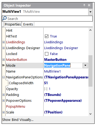Switch to the Events tab

28,24
